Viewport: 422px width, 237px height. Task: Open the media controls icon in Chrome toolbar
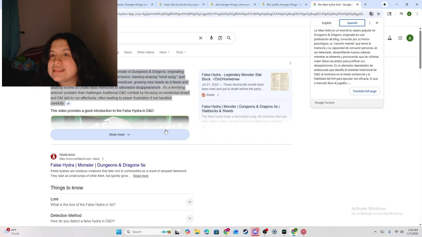[x=401, y=14]
